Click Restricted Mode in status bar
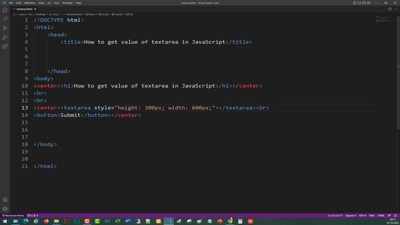The image size is (400, 225). pyautogui.click(x=13, y=216)
